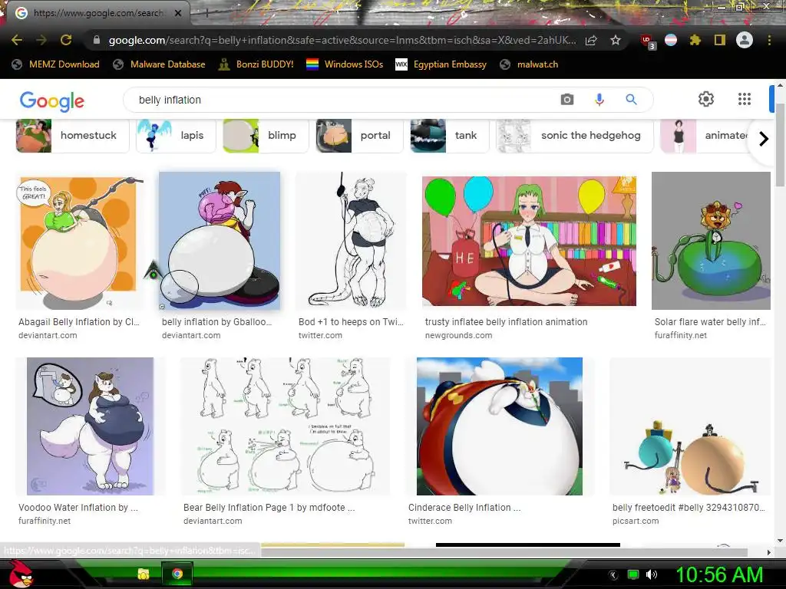Open the Bear Belly Inflation Page 1 thumbnail

coord(286,426)
